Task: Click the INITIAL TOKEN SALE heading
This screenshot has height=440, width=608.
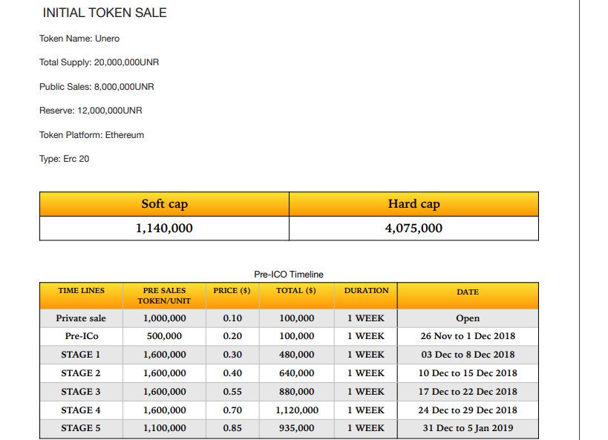Action: tap(105, 13)
